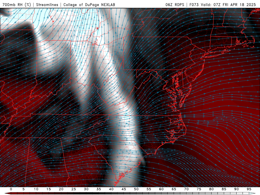Click the "30" humidity scale value
Screen dimensions: 260x195
[86, 189]
